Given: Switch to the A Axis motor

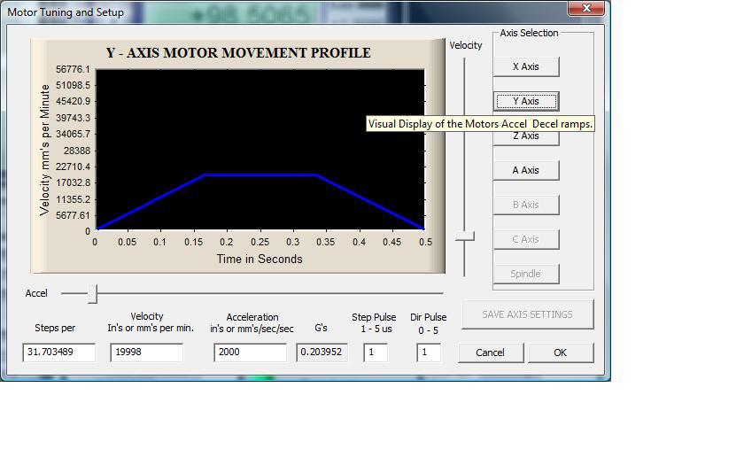Looking at the screenshot, I should pos(525,170).
